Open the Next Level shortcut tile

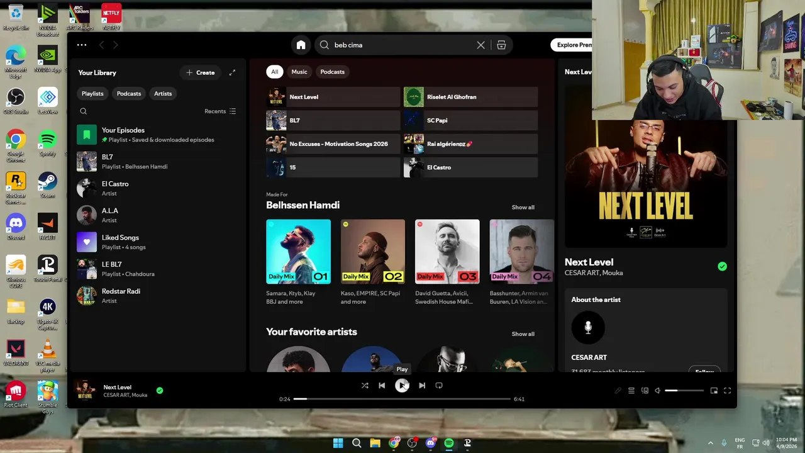[x=333, y=97]
